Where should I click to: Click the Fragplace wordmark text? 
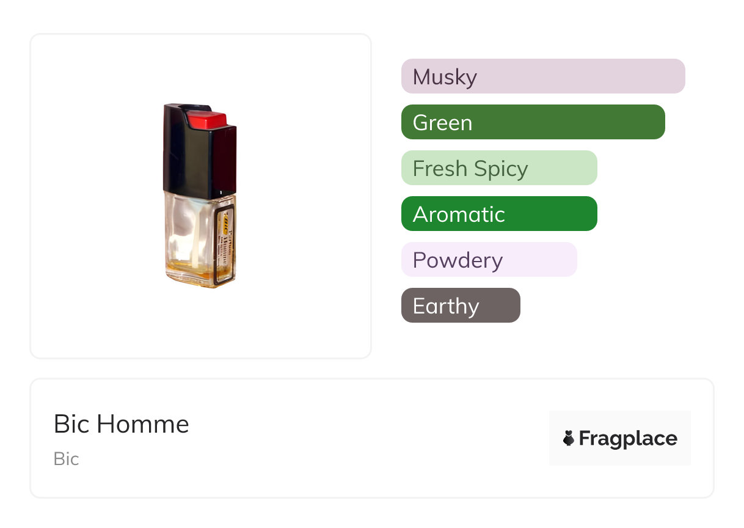pos(628,439)
